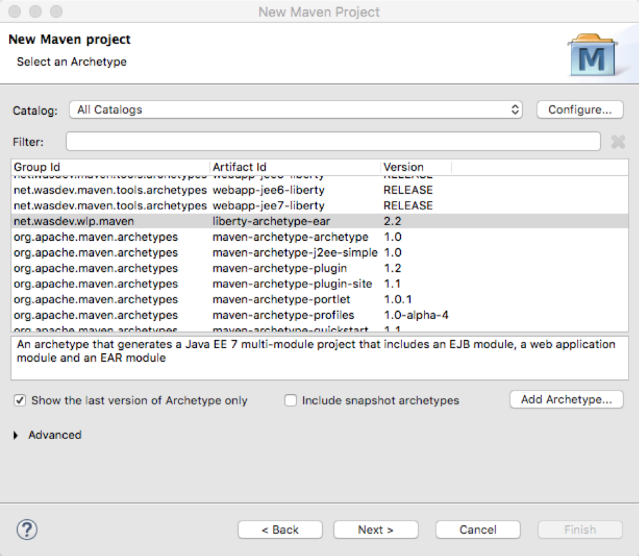Viewport: 639px width, 556px height.
Task: Select the maven-archetype-plugin version 1.2 row
Action: (x=319, y=268)
